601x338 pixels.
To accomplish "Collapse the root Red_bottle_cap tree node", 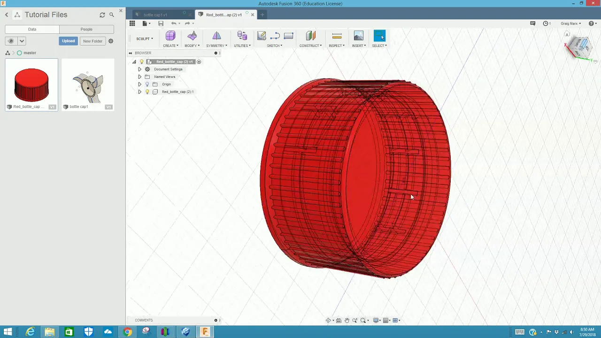I will [x=134, y=62].
